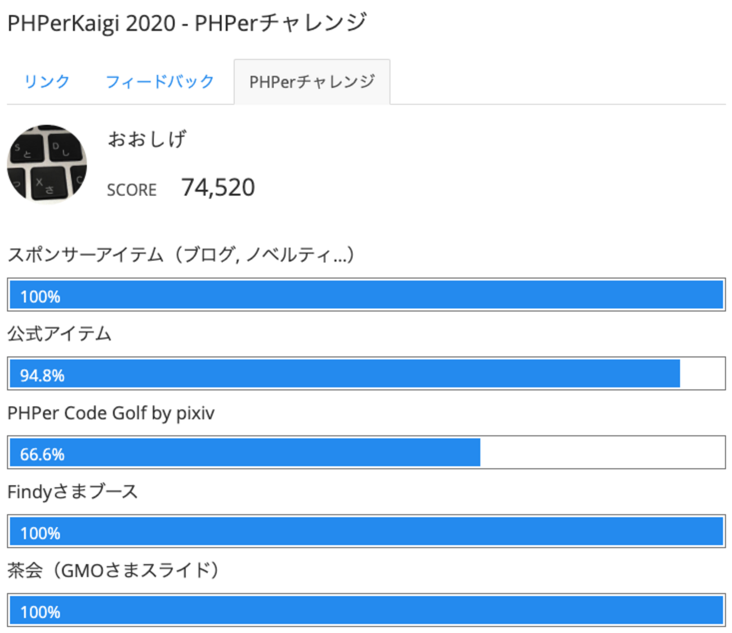Click the 66.6% progress label
The image size is (732, 633).
(x=42, y=454)
